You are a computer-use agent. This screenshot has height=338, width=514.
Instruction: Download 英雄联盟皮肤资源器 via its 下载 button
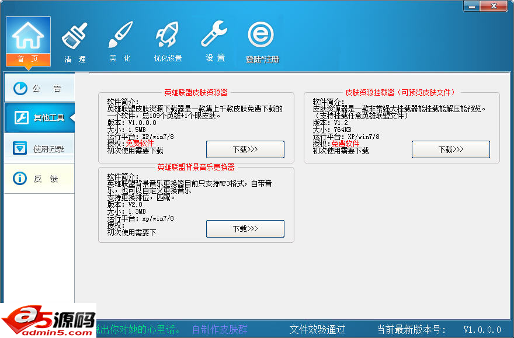click(x=245, y=149)
